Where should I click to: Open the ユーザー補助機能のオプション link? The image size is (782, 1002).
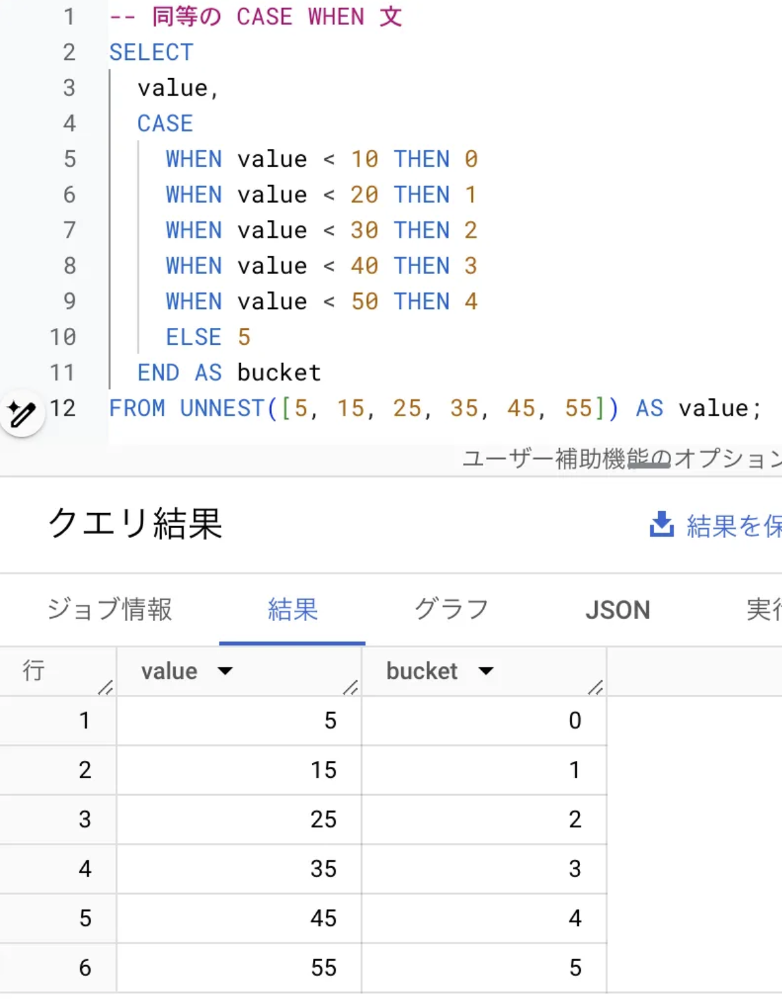point(619,459)
